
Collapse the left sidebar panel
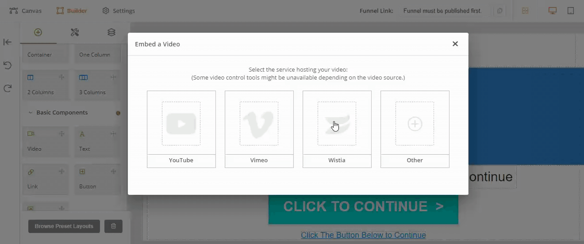click(x=8, y=42)
